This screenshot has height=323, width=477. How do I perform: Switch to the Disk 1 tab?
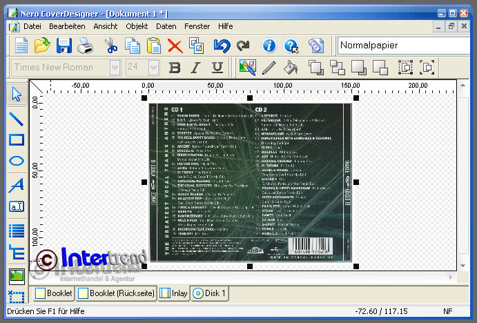pyautogui.click(x=210, y=293)
